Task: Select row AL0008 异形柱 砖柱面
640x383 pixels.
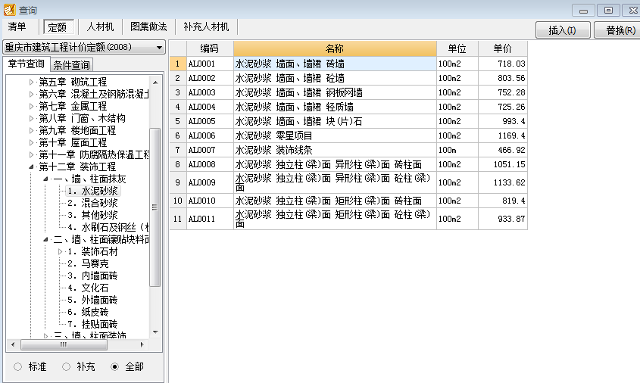Action: pos(348,164)
